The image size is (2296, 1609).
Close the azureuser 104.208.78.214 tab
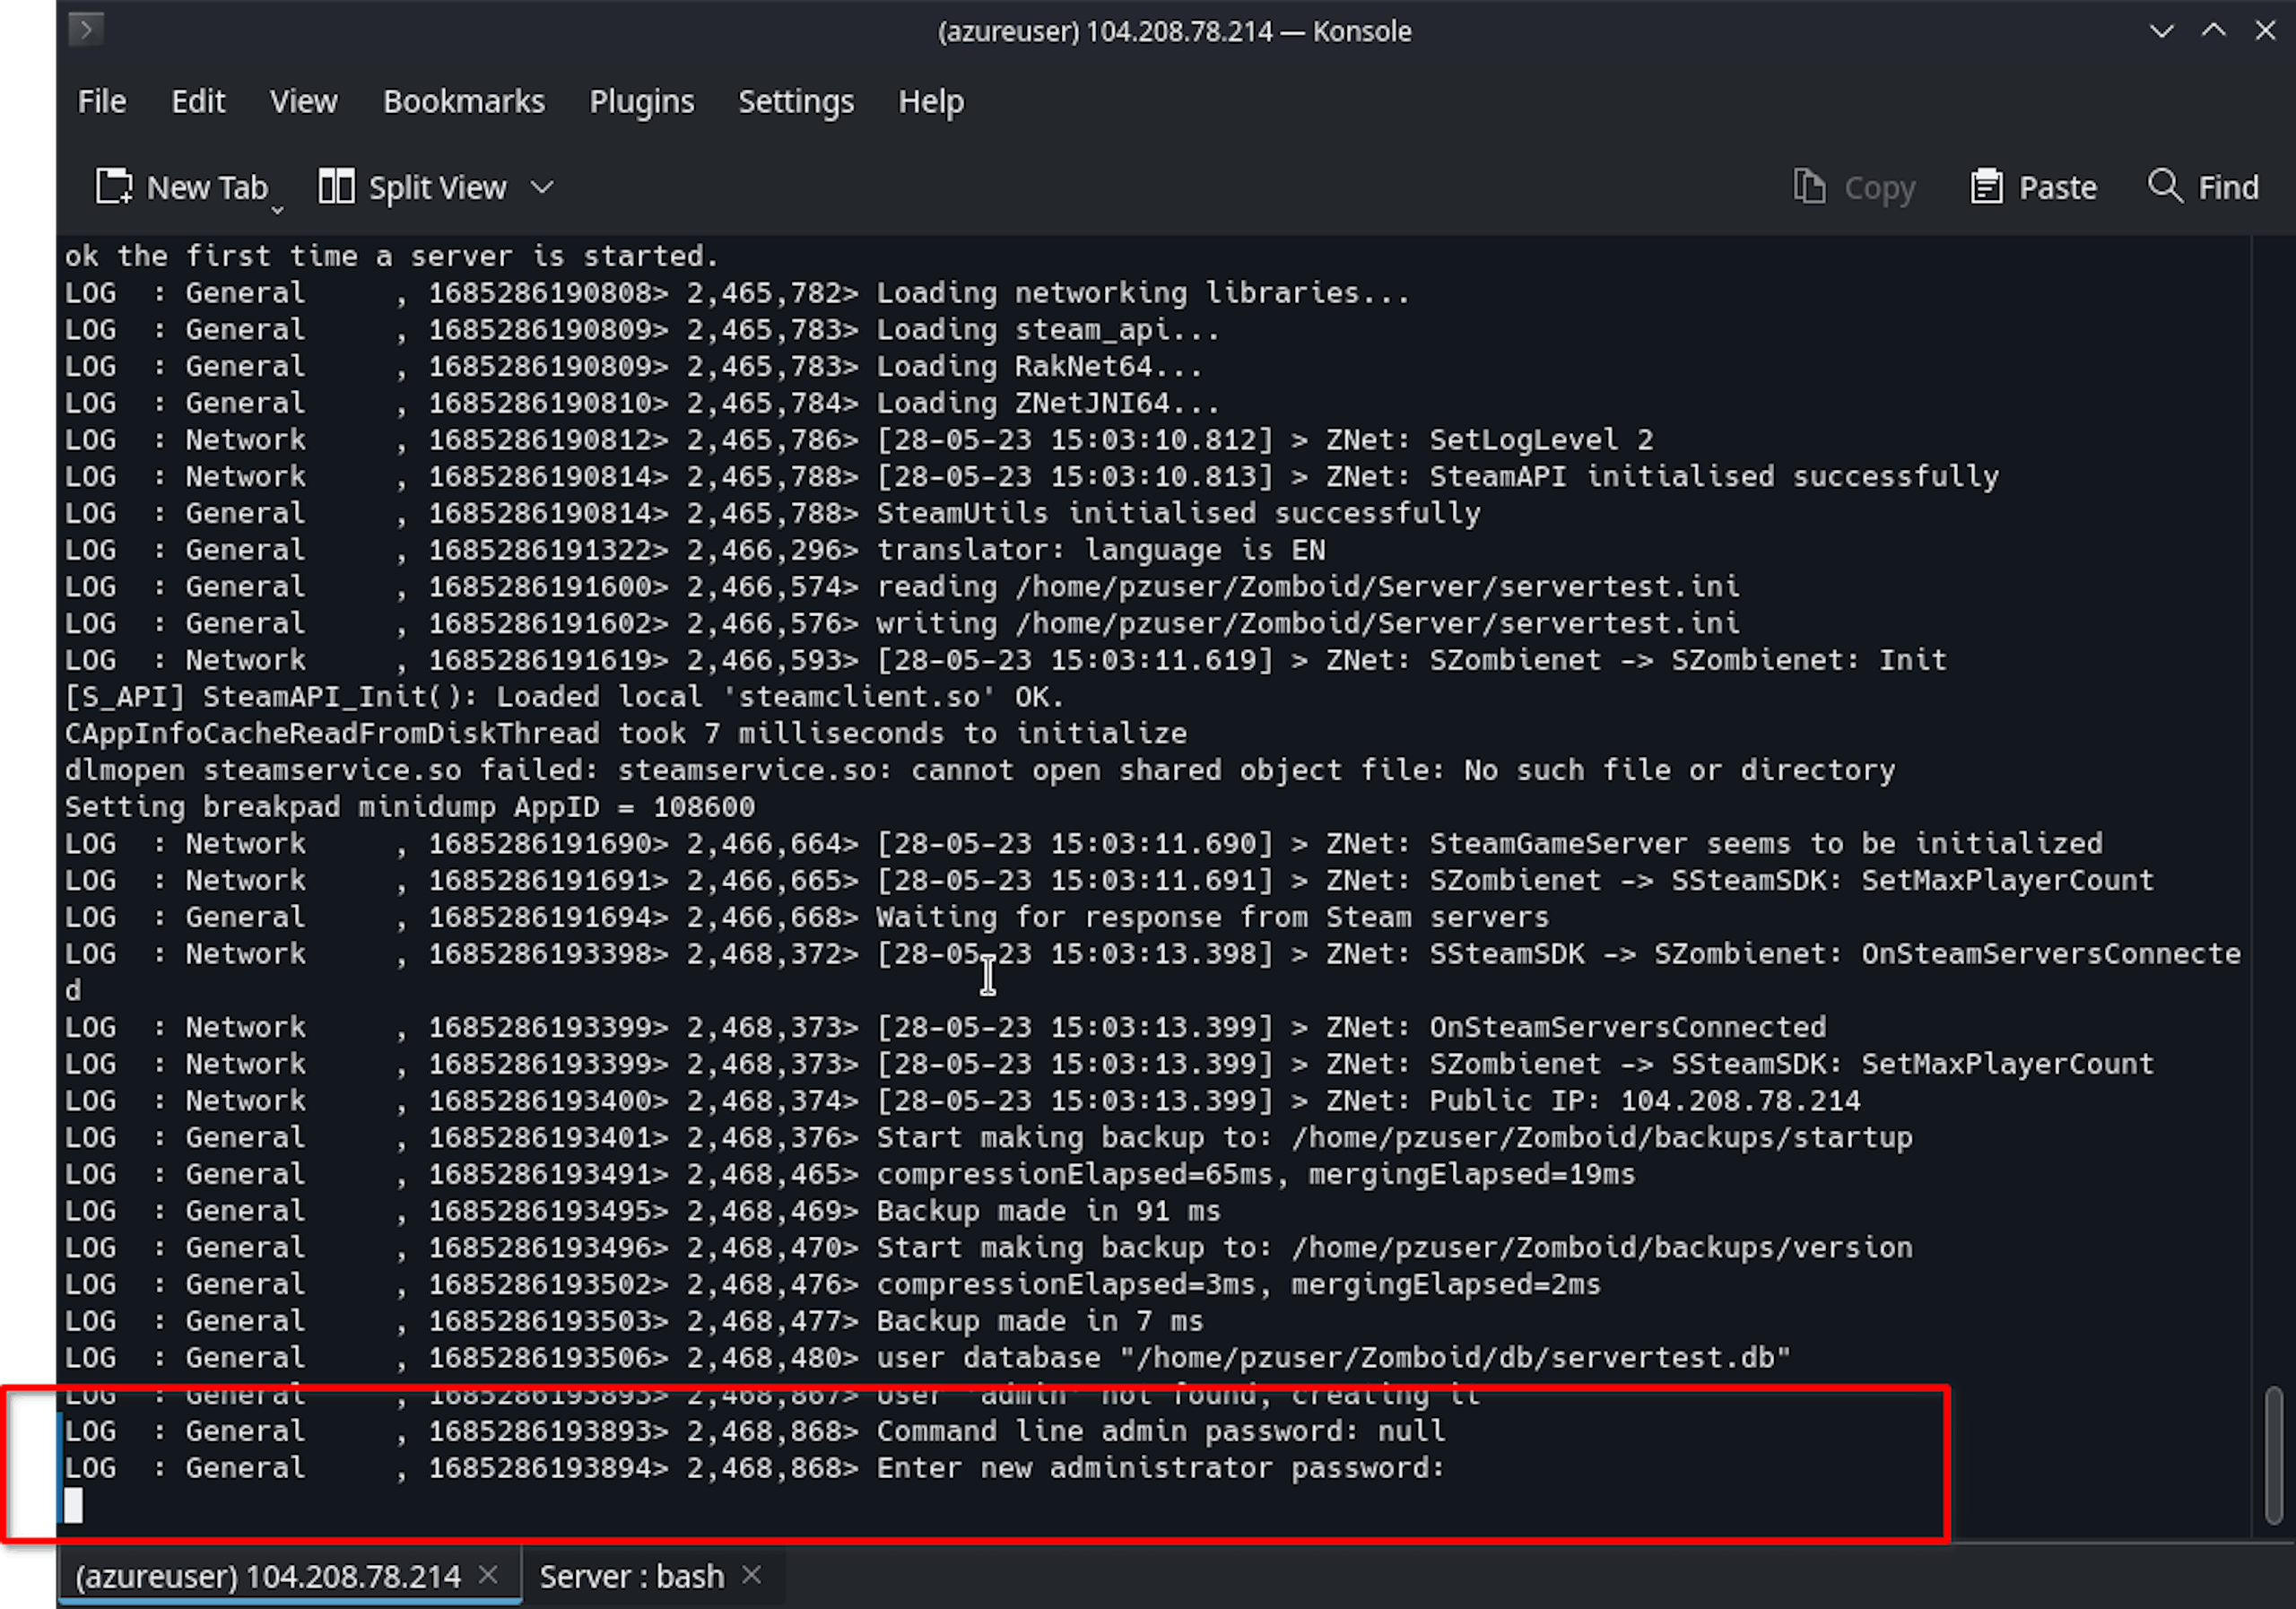click(x=488, y=1575)
